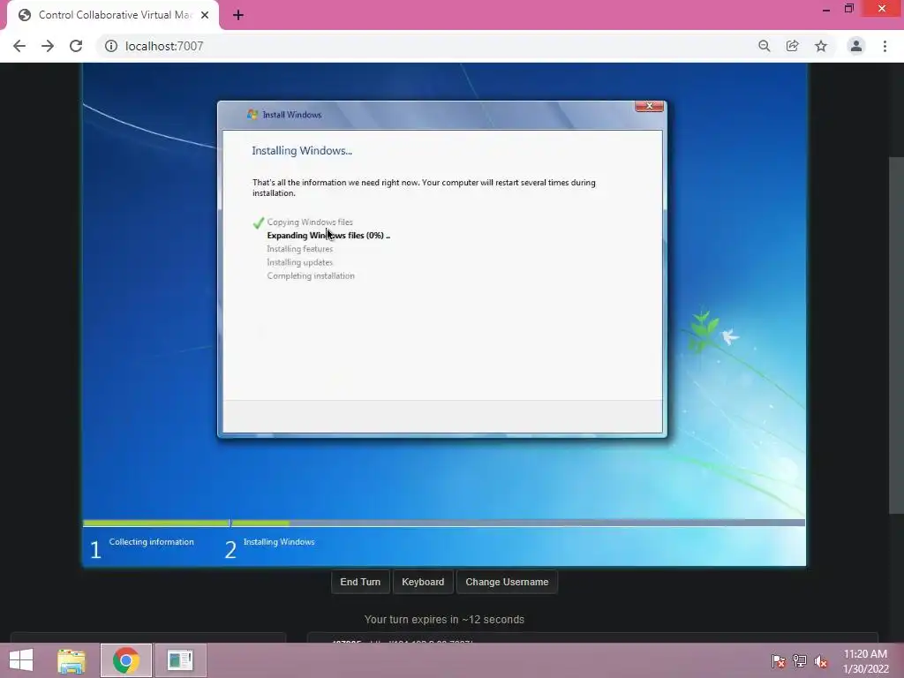Click the browser page vertical scrollbar

pyautogui.click(x=896, y=335)
